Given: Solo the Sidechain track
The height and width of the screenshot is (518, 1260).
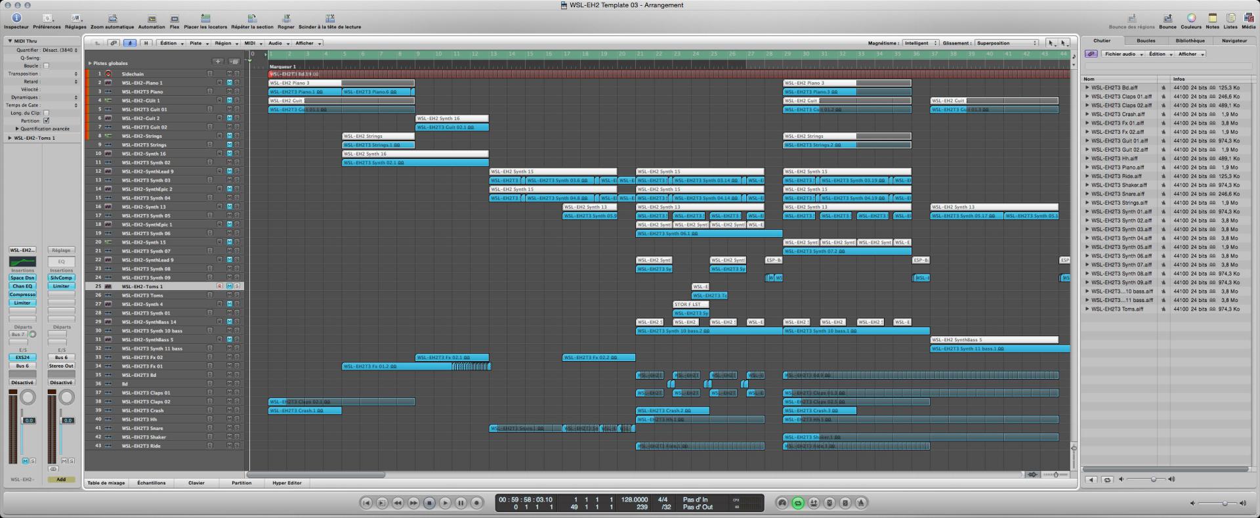Looking at the screenshot, I should coord(237,74).
